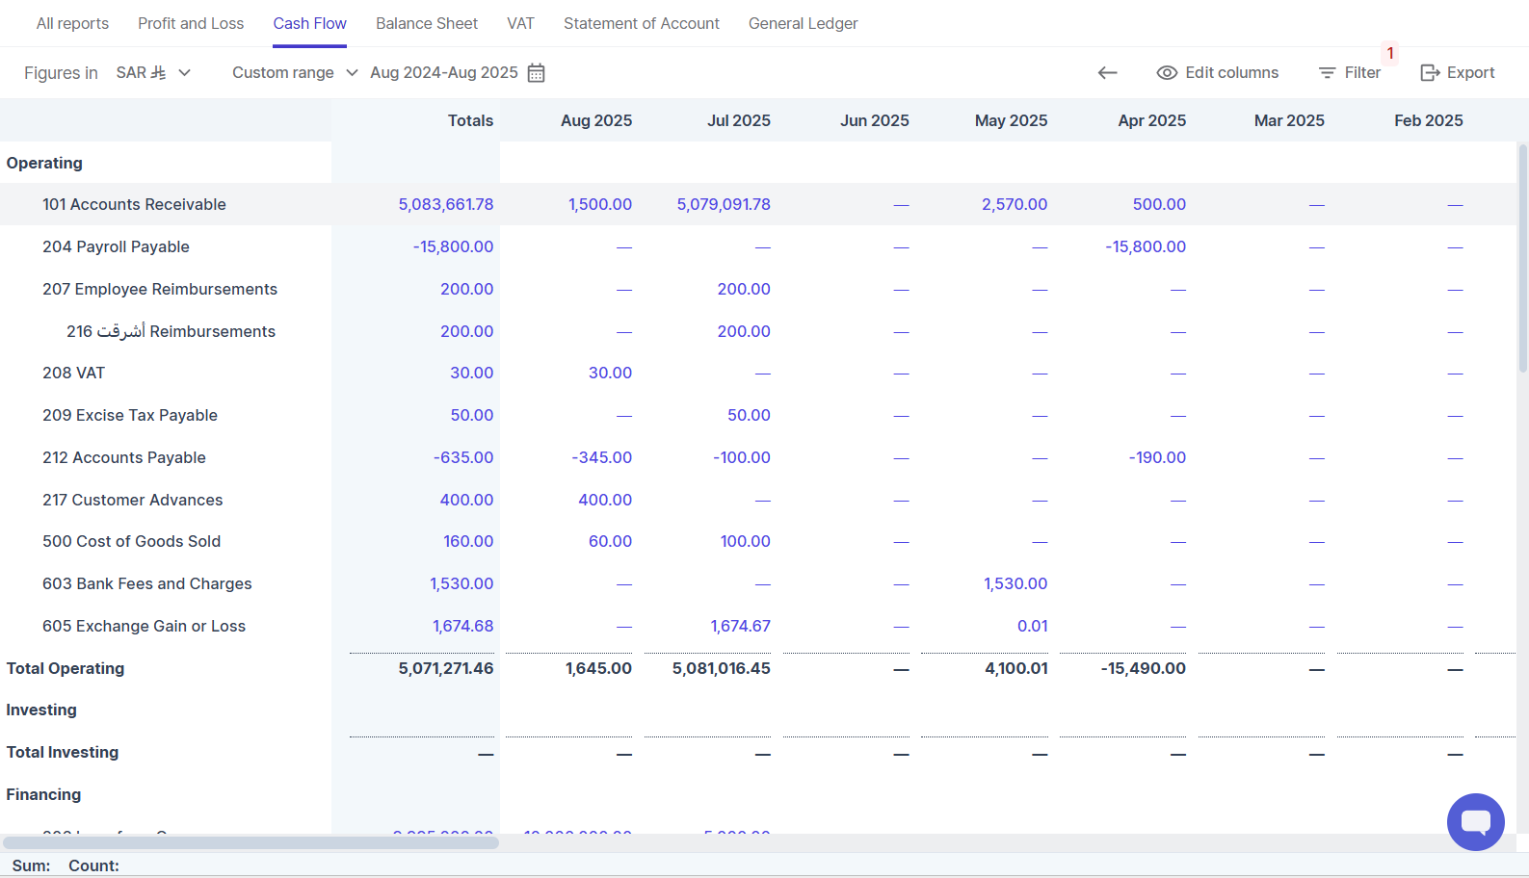Click the back arrow icon
The height and width of the screenshot is (878, 1529).
(x=1107, y=73)
